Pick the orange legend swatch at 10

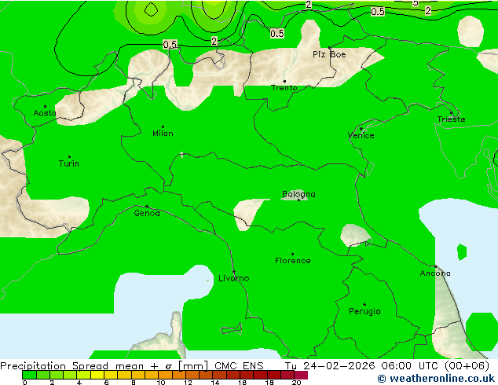(165, 375)
